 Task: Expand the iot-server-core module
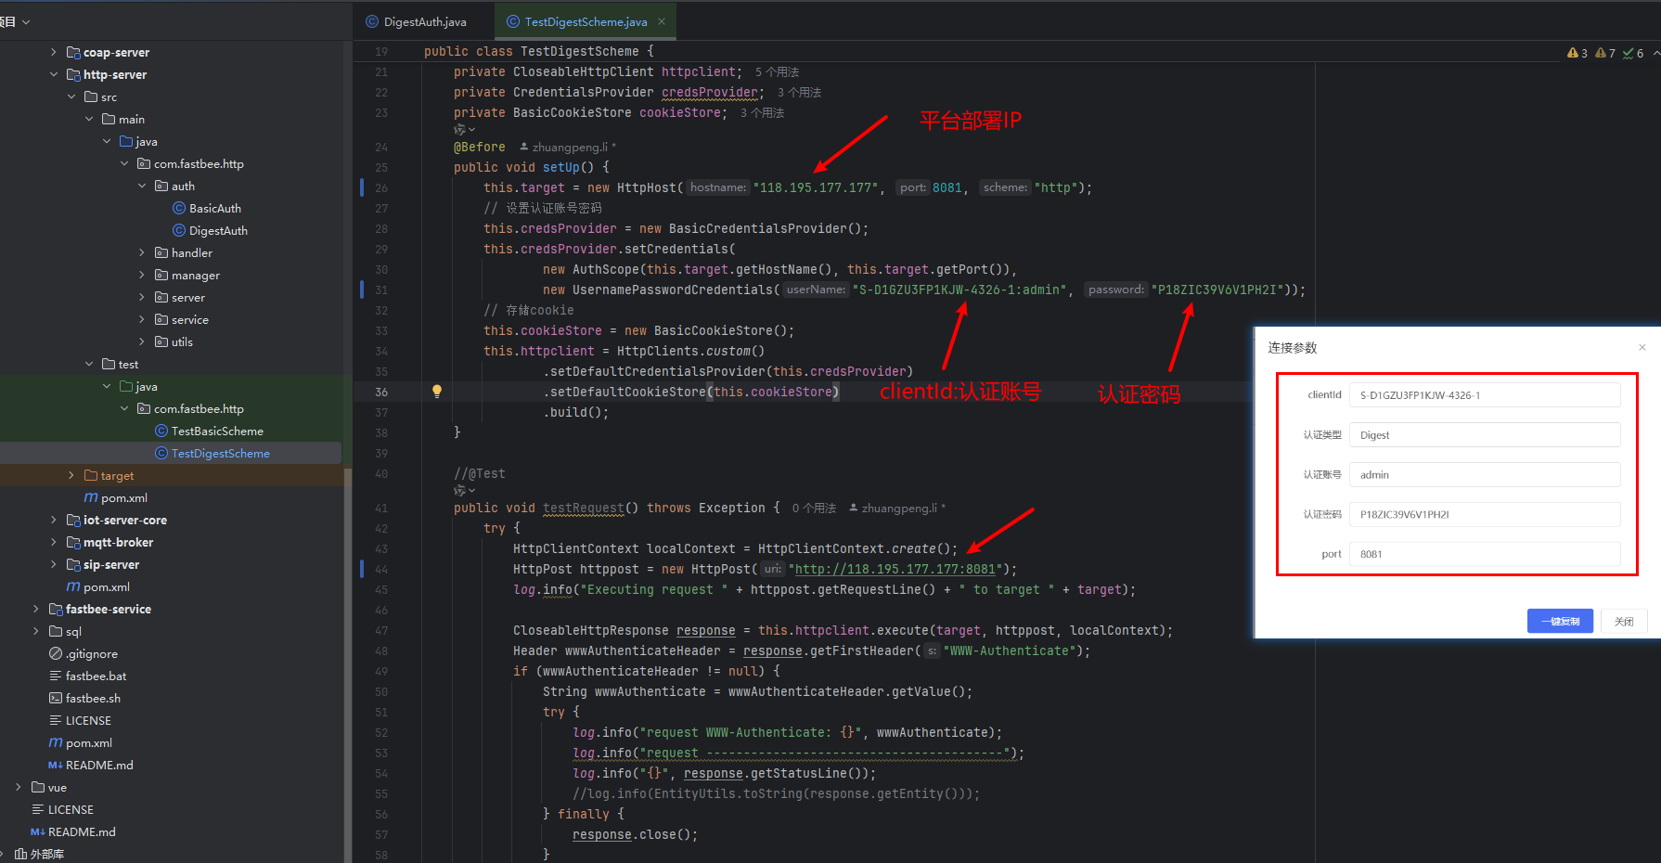point(54,521)
